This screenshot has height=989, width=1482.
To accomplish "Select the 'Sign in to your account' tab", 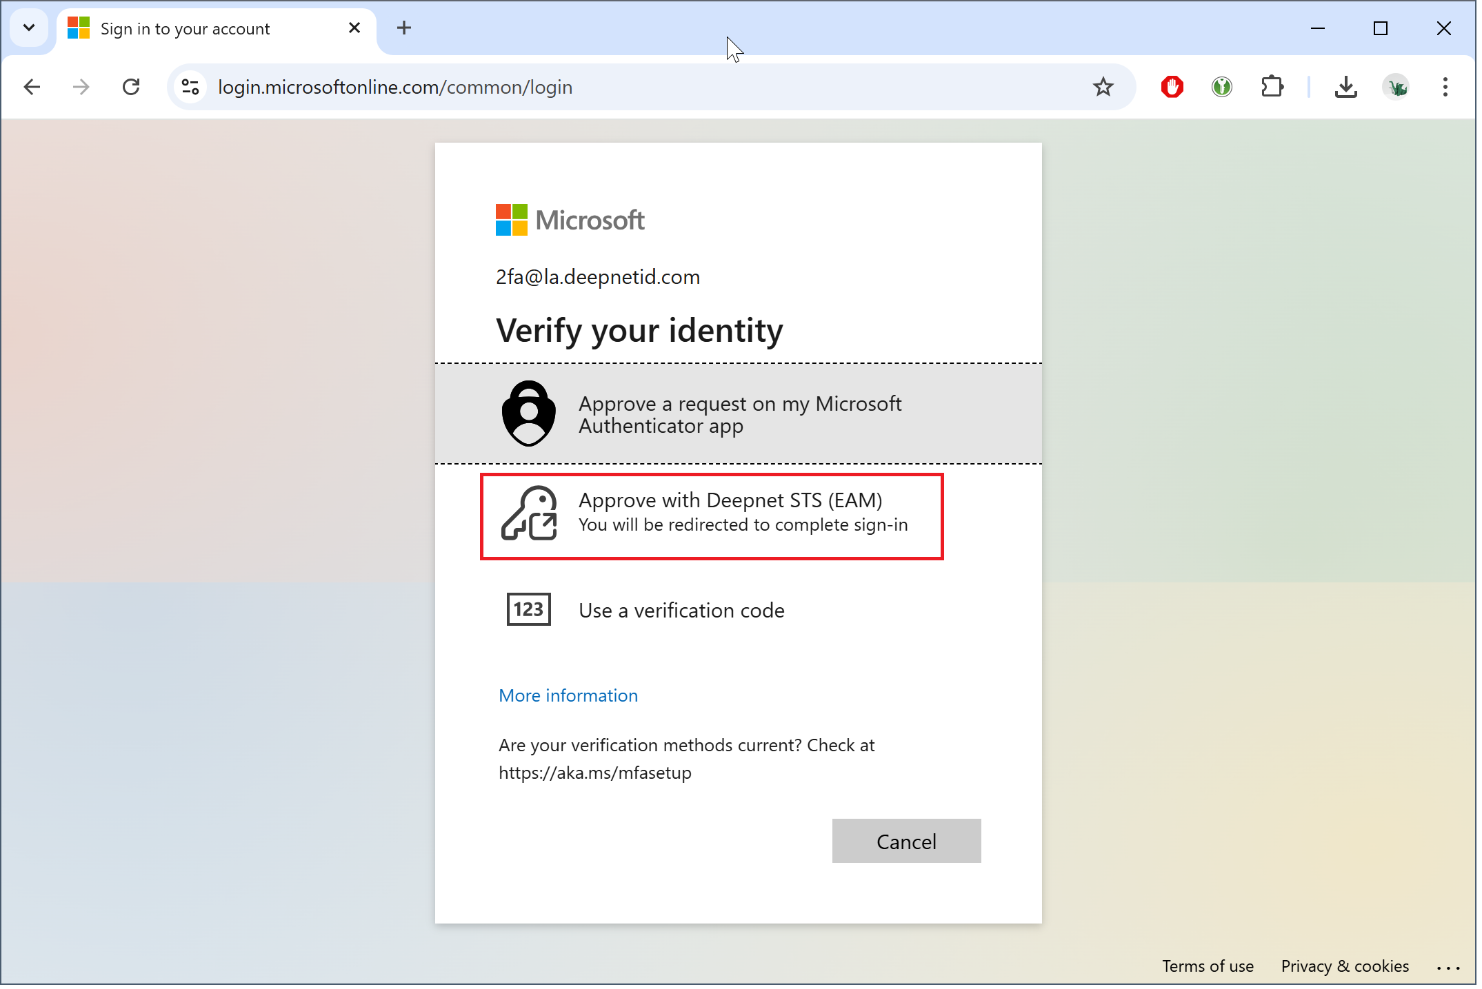I will pos(186,29).
